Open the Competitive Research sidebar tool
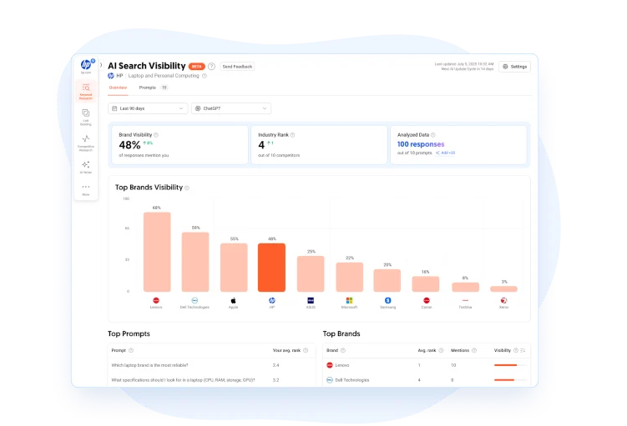 (85, 143)
